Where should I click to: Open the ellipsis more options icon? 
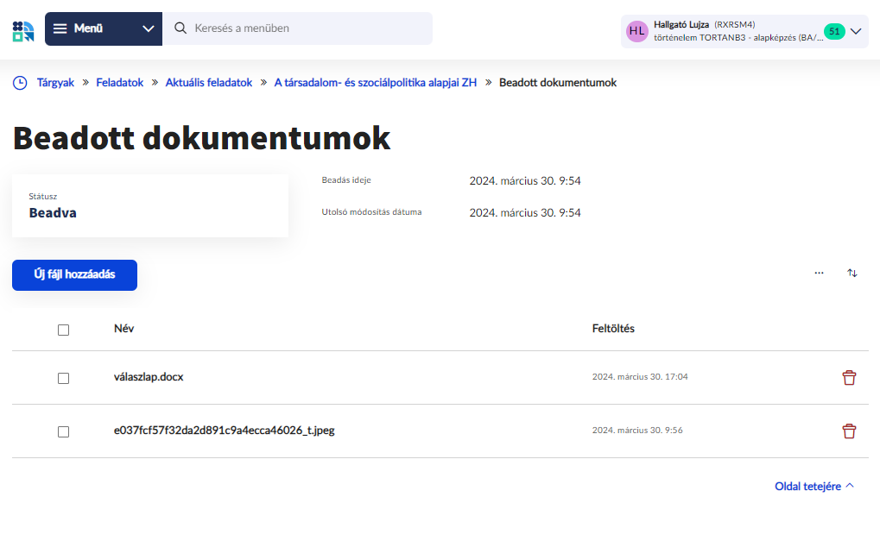pyautogui.click(x=818, y=273)
